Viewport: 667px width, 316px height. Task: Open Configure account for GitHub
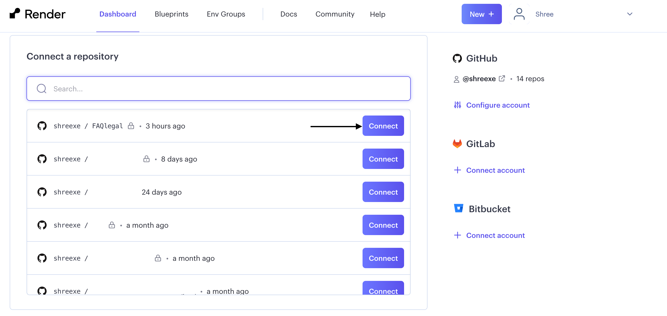tap(498, 105)
